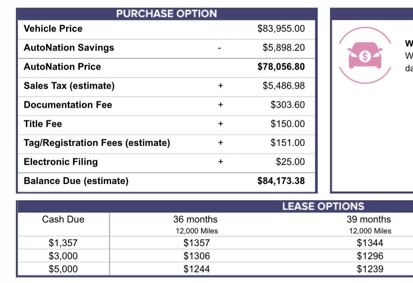The width and height of the screenshot is (413, 283).
Task: Click the Cash Due column header
Action: tap(63, 219)
